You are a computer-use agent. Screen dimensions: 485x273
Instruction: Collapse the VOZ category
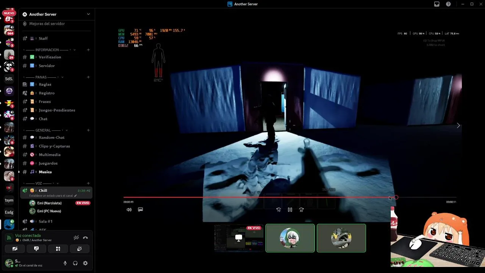(41, 183)
